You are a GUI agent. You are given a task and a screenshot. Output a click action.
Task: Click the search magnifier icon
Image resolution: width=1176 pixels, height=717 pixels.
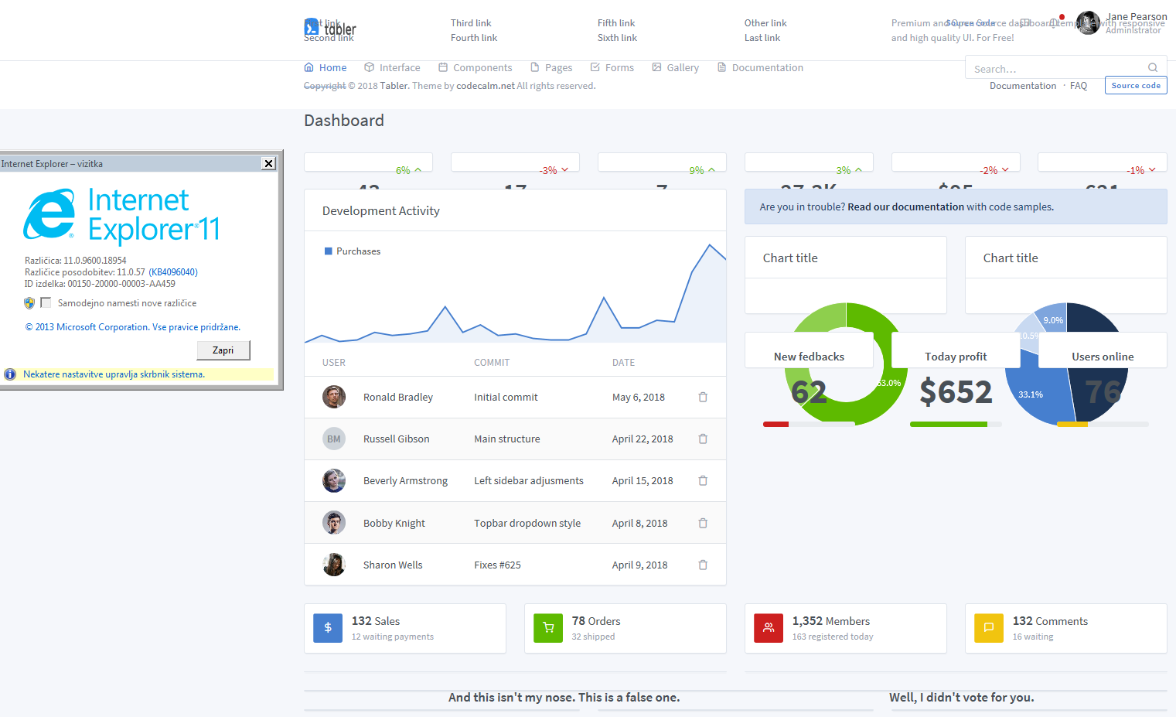1153,67
